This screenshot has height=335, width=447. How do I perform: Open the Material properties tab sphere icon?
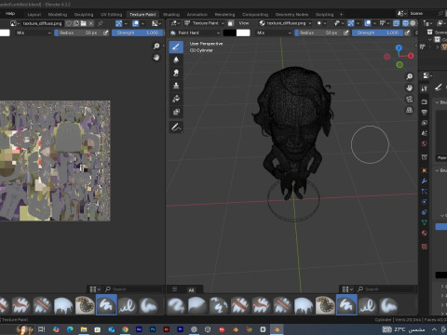click(x=425, y=233)
